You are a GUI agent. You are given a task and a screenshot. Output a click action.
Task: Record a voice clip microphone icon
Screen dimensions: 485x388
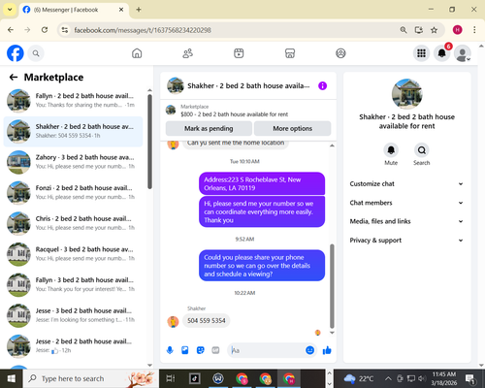(x=170, y=350)
